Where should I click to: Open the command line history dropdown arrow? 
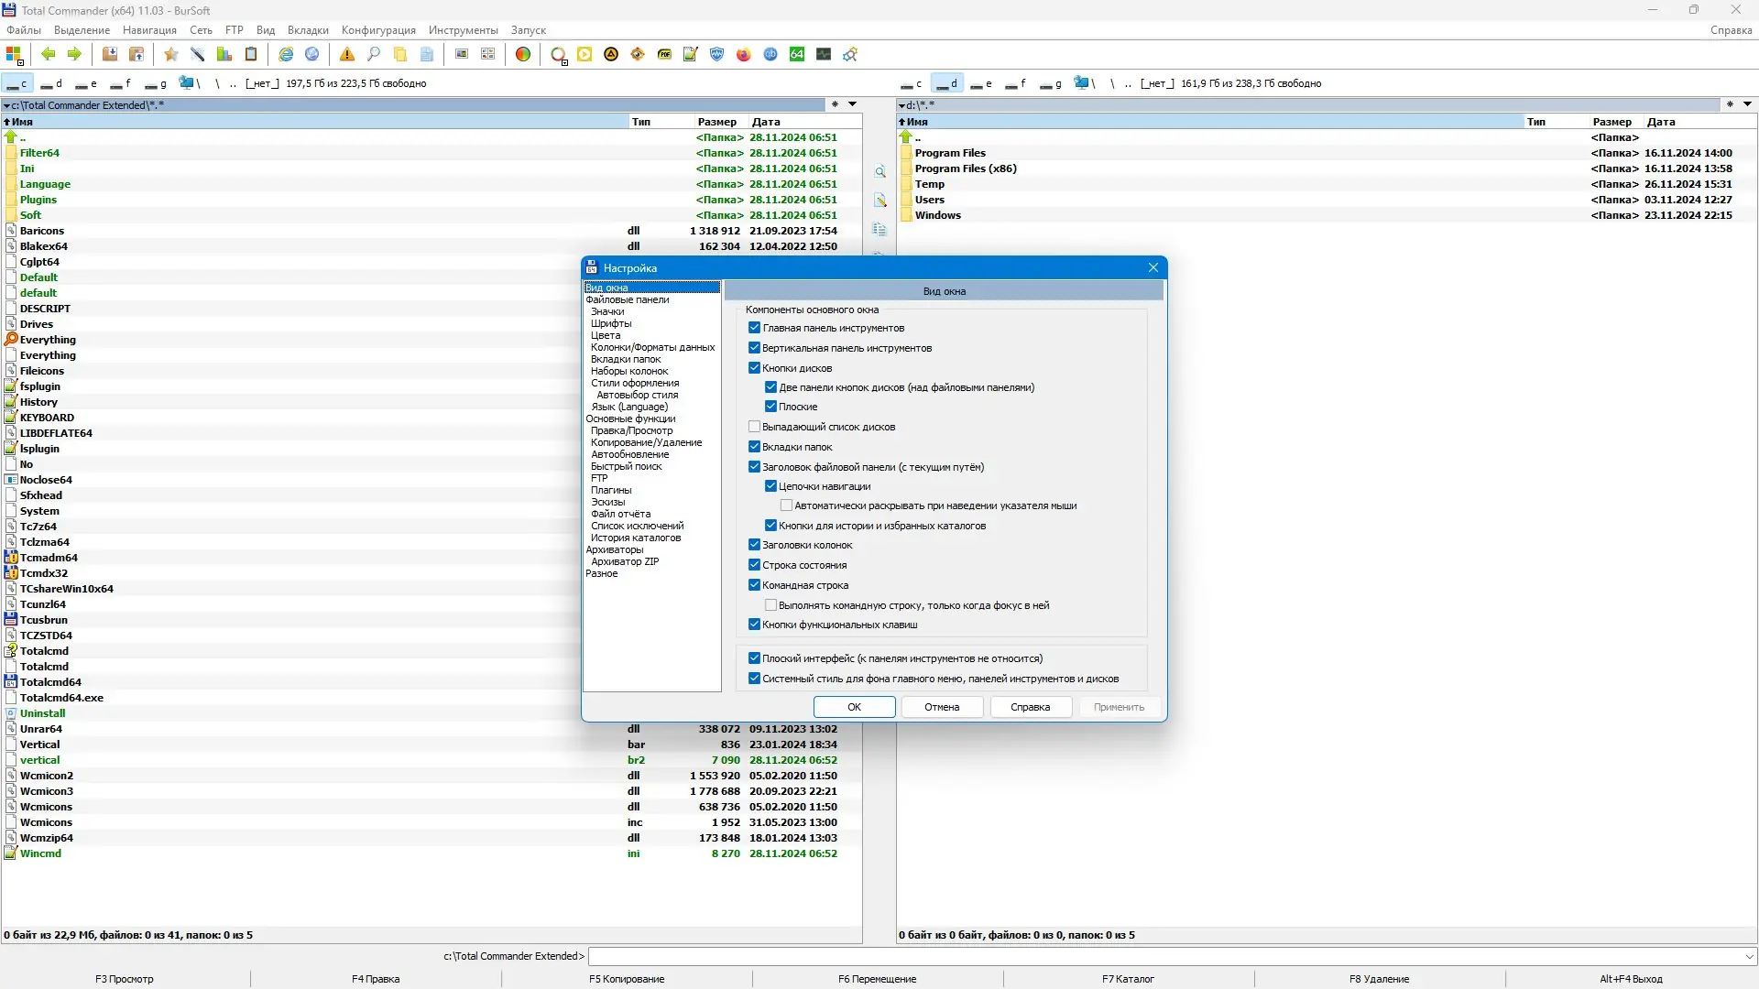1749,956
